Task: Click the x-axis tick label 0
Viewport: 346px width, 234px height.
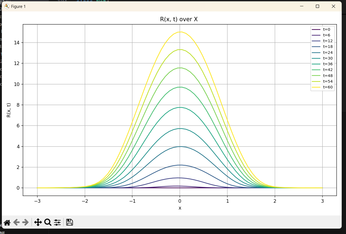Action: click(180, 201)
